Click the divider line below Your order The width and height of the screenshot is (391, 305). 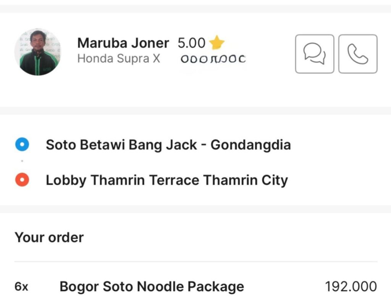(195, 262)
